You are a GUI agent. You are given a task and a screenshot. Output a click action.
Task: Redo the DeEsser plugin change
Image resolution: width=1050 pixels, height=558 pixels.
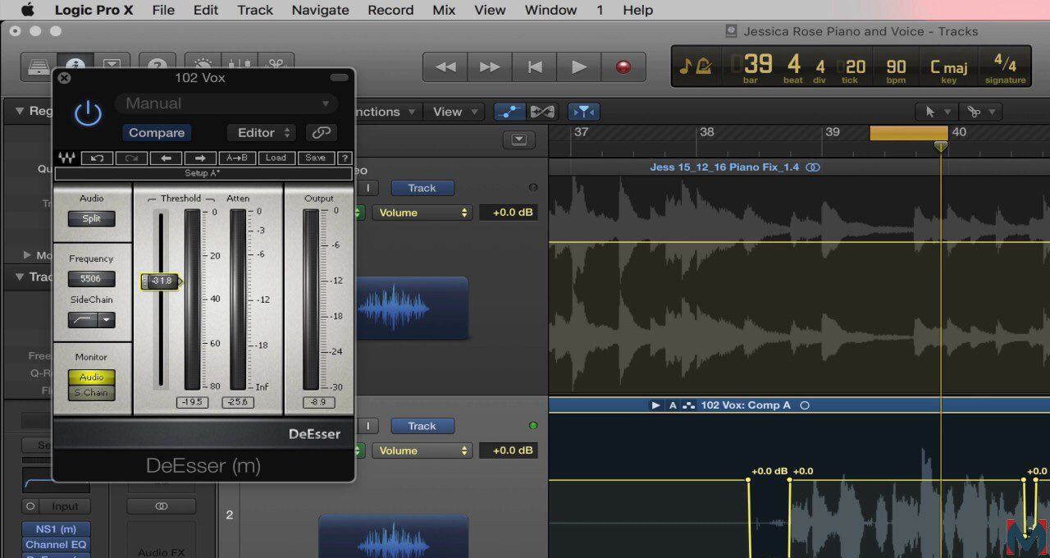pyautogui.click(x=131, y=158)
